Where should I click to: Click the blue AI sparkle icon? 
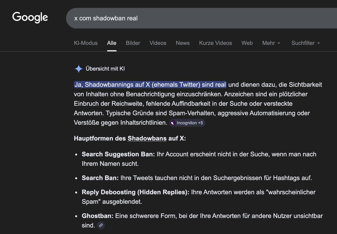pyautogui.click(x=79, y=69)
